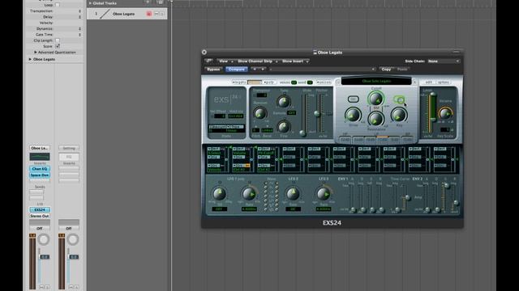Click the Oboe Le... channel setting button

pyautogui.click(x=40, y=148)
